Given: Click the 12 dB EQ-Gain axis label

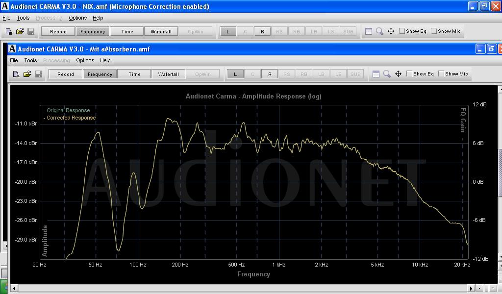Looking at the screenshot, I should point(479,104).
